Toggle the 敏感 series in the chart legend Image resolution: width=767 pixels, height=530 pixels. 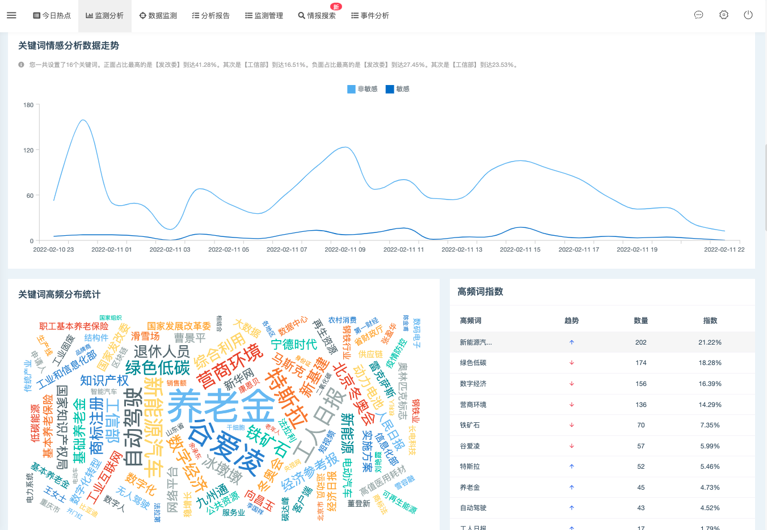pyautogui.click(x=397, y=89)
